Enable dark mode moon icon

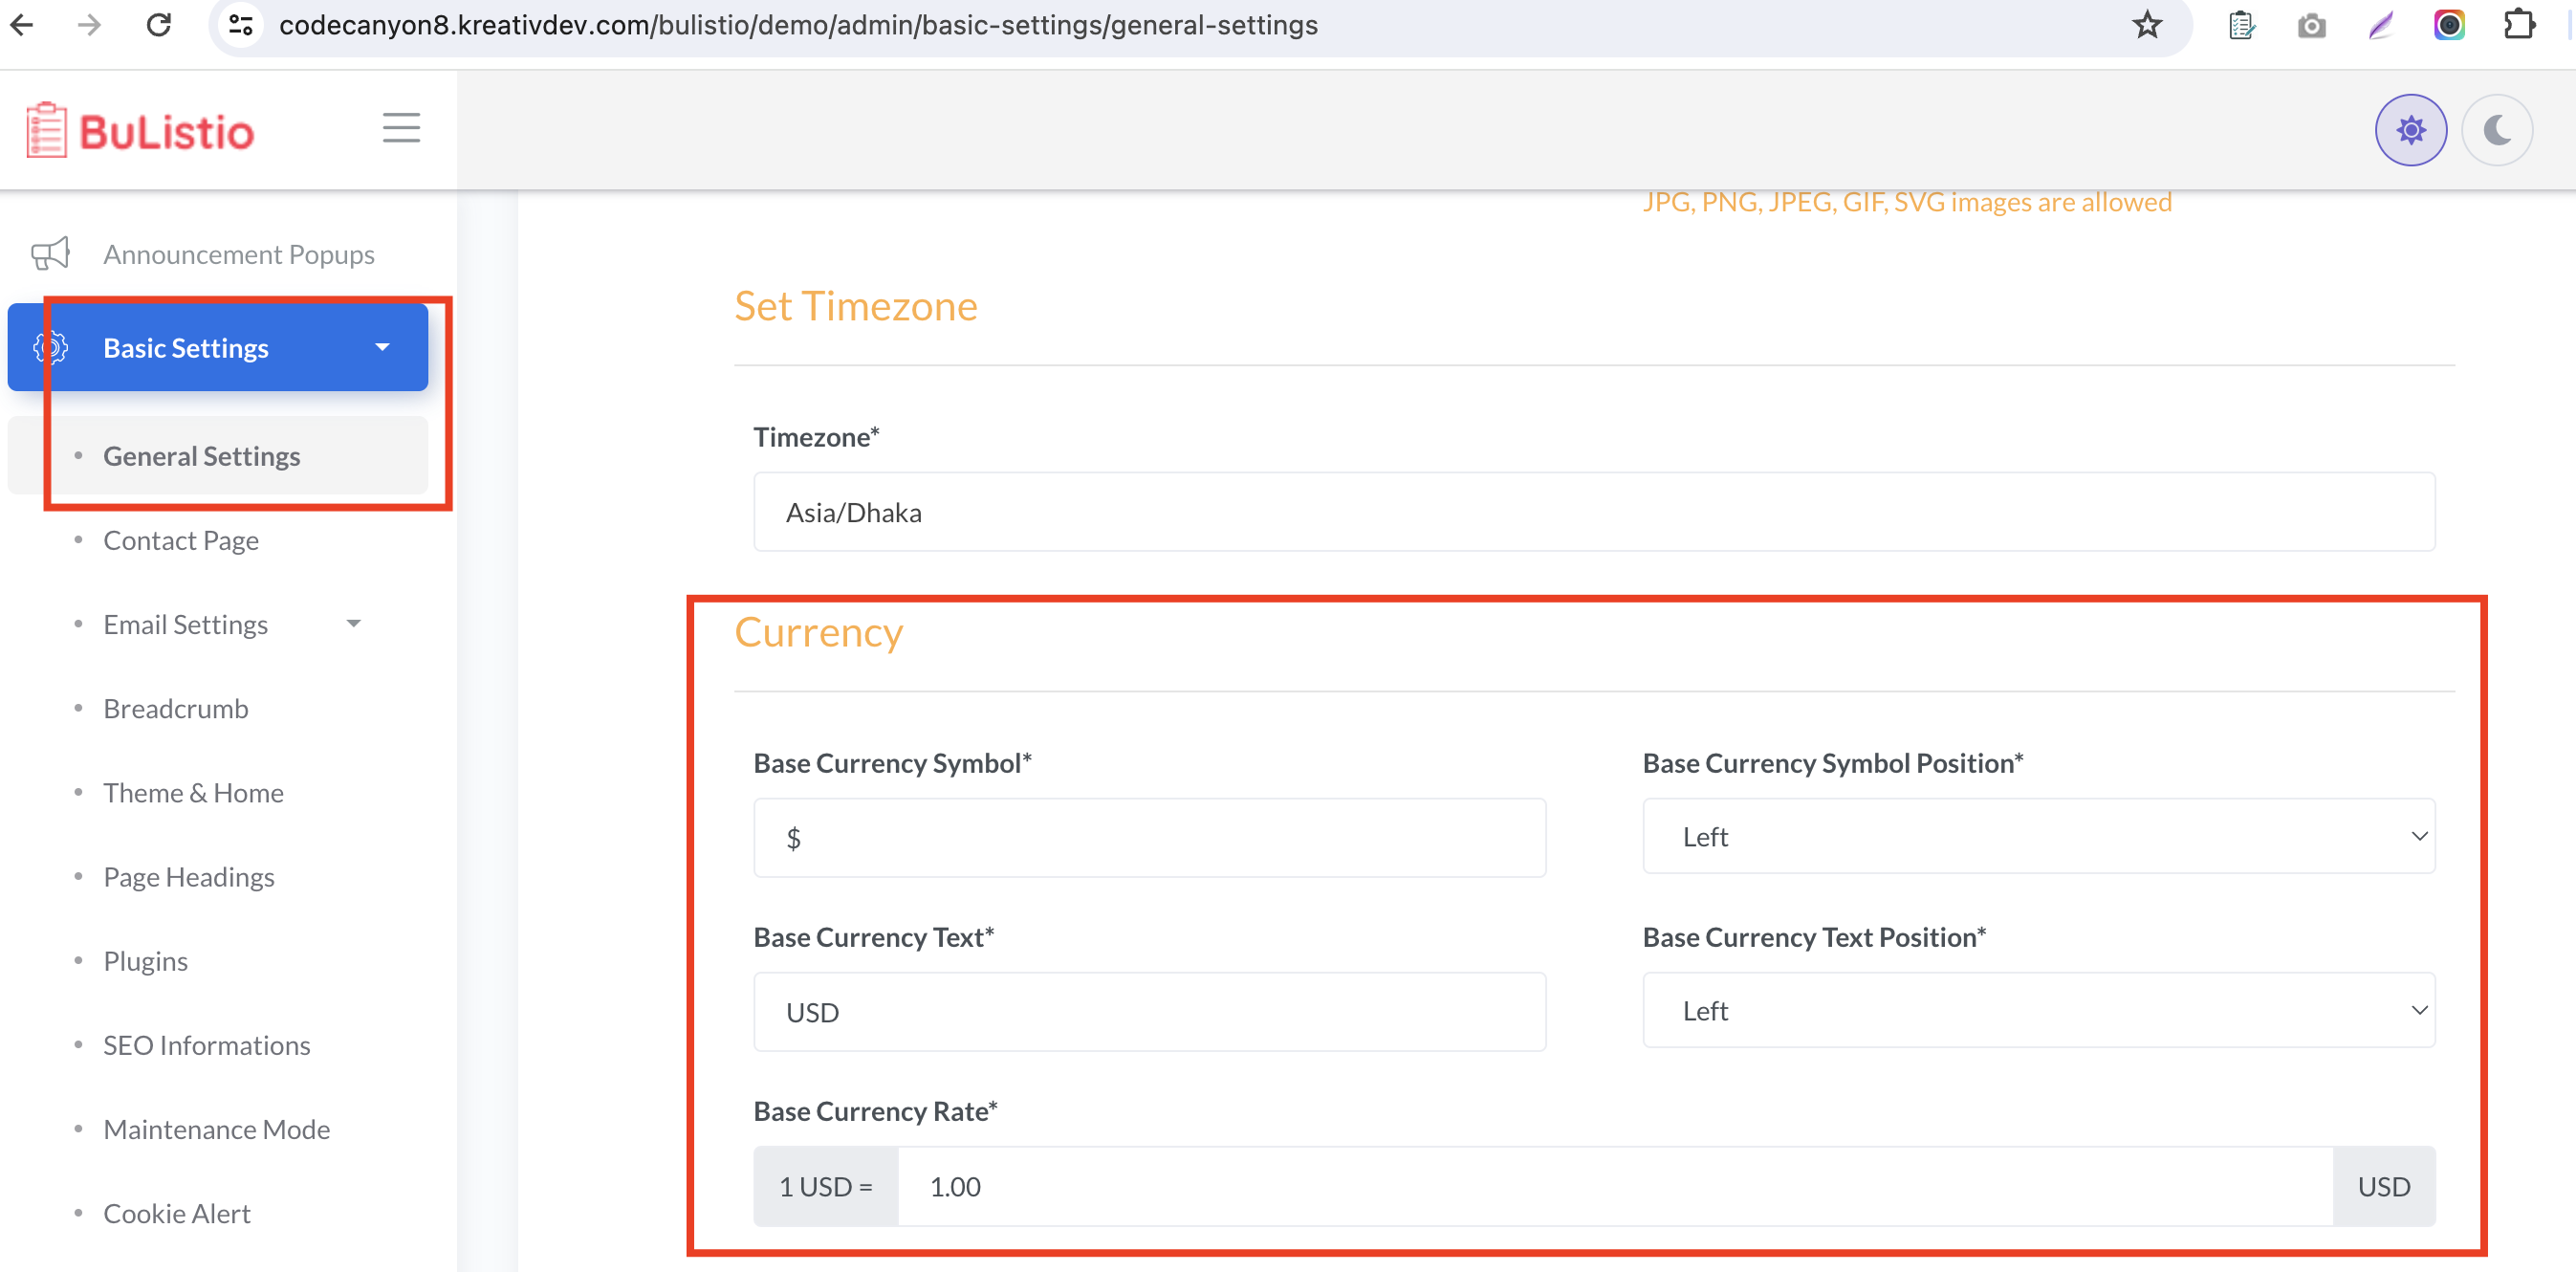pyautogui.click(x=2496, y=130)
